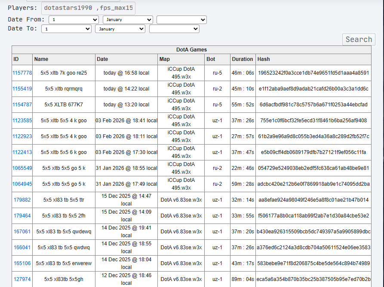The height and width of the screenshot is (287, 384).
Task: Open game ID 1064945
Action: click(22, 184)
